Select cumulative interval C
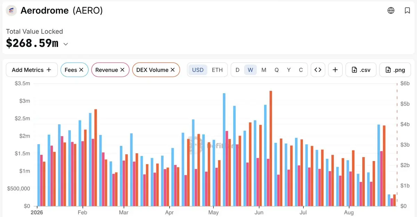Screen dimensions: 417x217 tap(301, 70)
